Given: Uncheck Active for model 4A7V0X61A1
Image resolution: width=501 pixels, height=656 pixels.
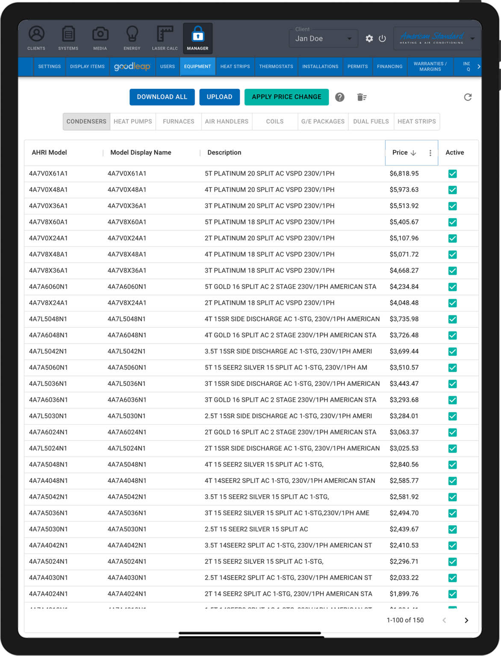Looking at the screenshot, I should (x=452, y=174).
